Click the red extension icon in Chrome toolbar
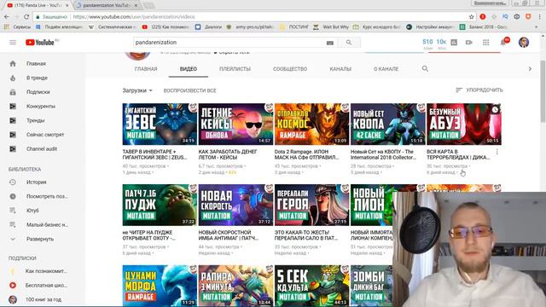Image resolution: width=546 pixels, height=307 pixels. 483,17
